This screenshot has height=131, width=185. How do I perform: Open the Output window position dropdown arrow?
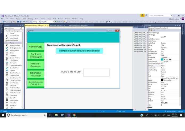[x=142, y=27]
